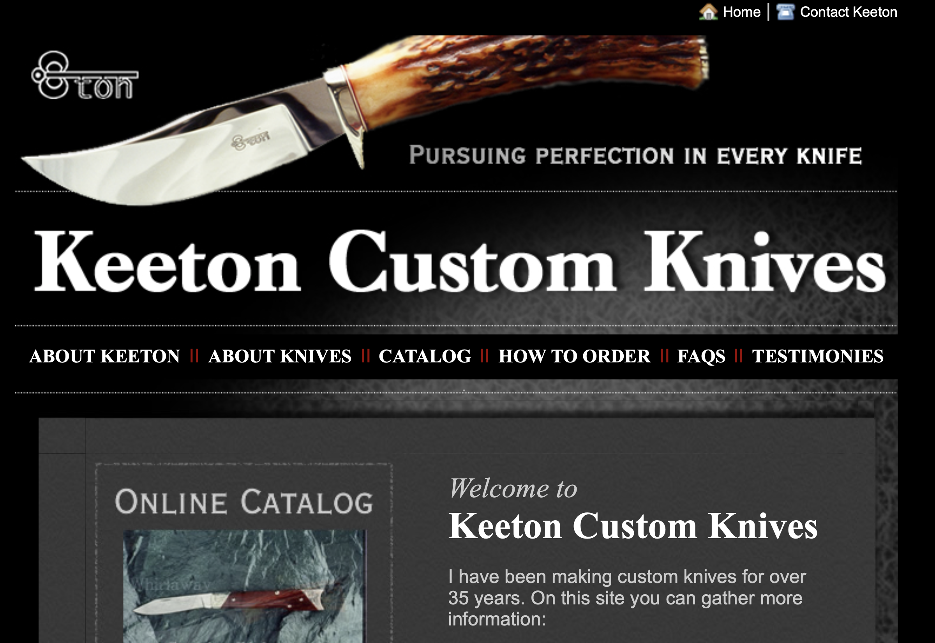935x643 pixels.
Task: Go to the Catalog menu item
Action: 425,356
